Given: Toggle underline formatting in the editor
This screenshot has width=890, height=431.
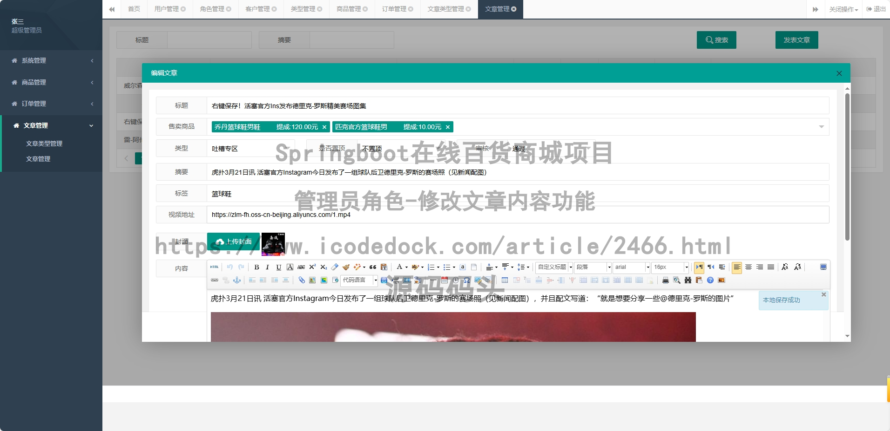Looking at the screenshot, I should pyautogui.click(x=278, y=267).
